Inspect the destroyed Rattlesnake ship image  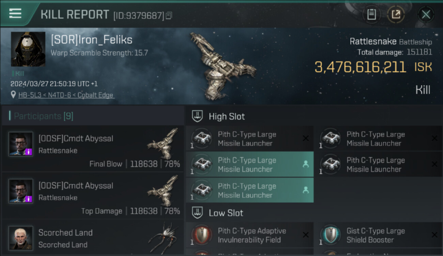click(223, 65)
